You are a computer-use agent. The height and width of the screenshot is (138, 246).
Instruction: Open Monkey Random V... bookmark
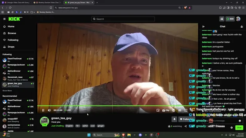[45, 12]
